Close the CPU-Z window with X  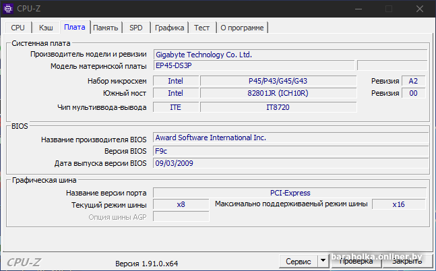tap(420, 9)
